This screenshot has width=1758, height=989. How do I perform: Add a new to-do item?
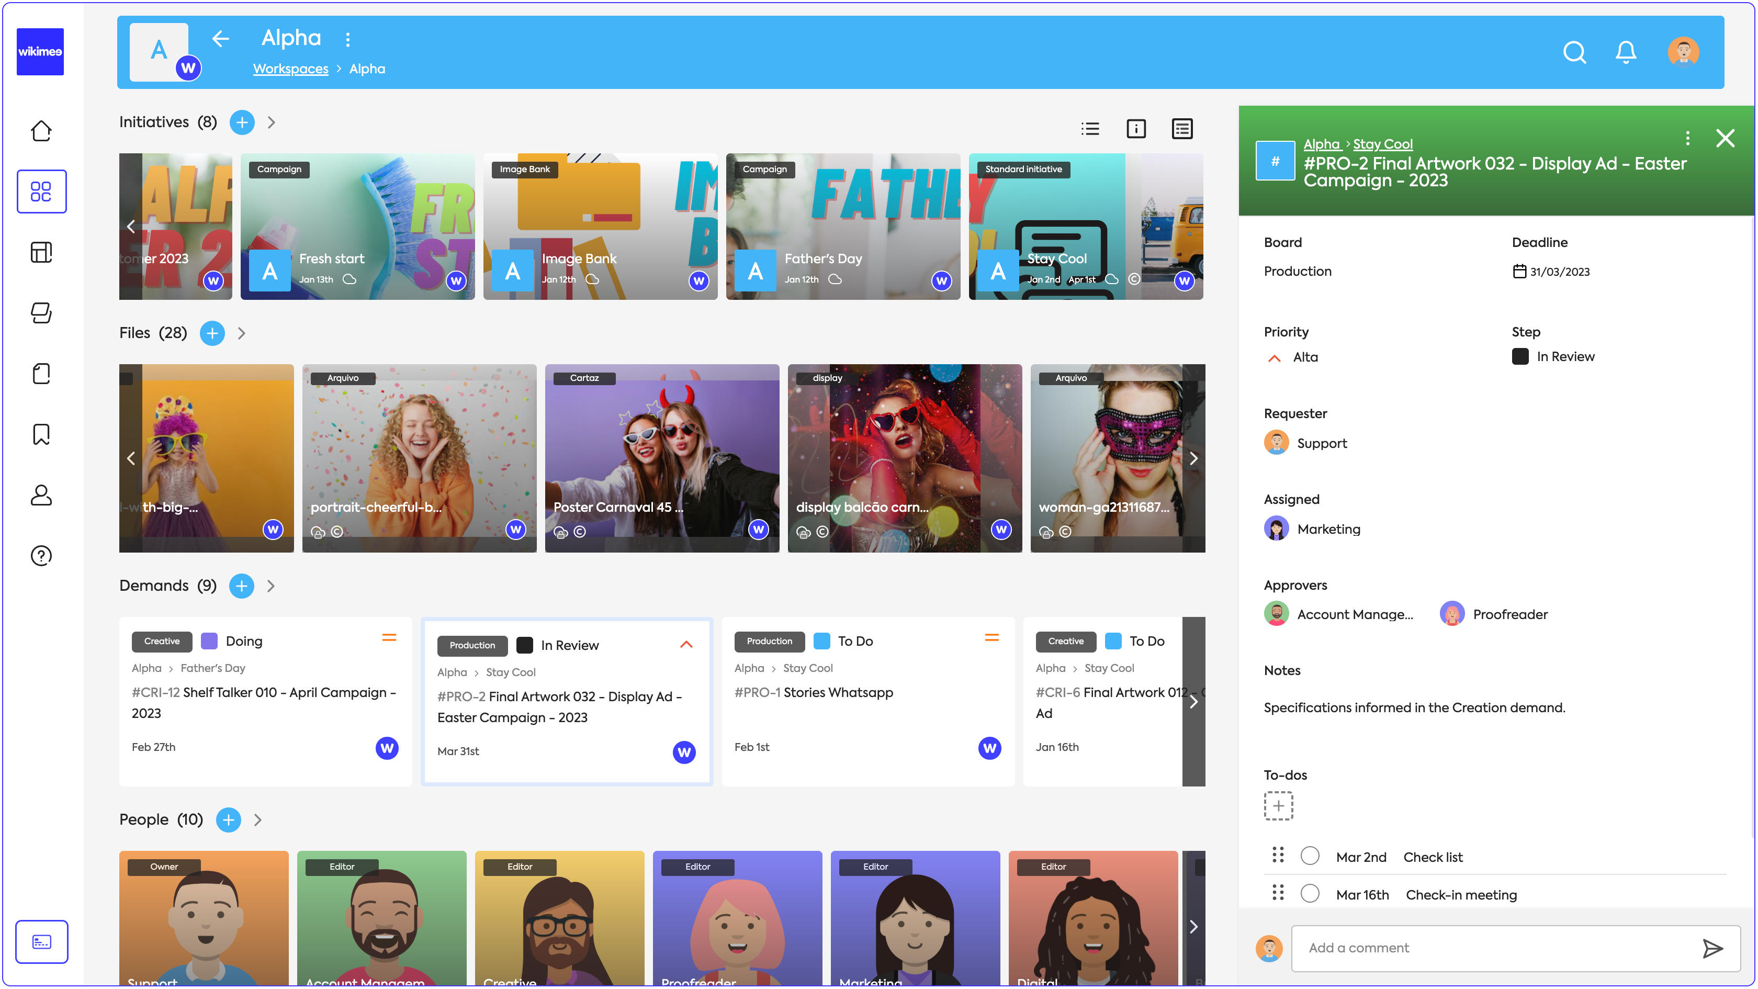tap(1278, 805)
